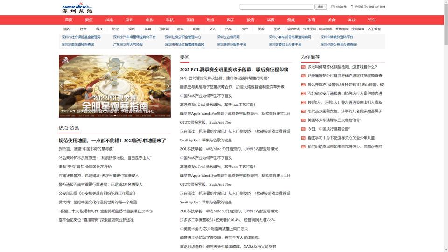Open the article 搭平台拓岗位 "直播带岗"
The width and height of the screenshot is (448, 252).
(96, 220)
